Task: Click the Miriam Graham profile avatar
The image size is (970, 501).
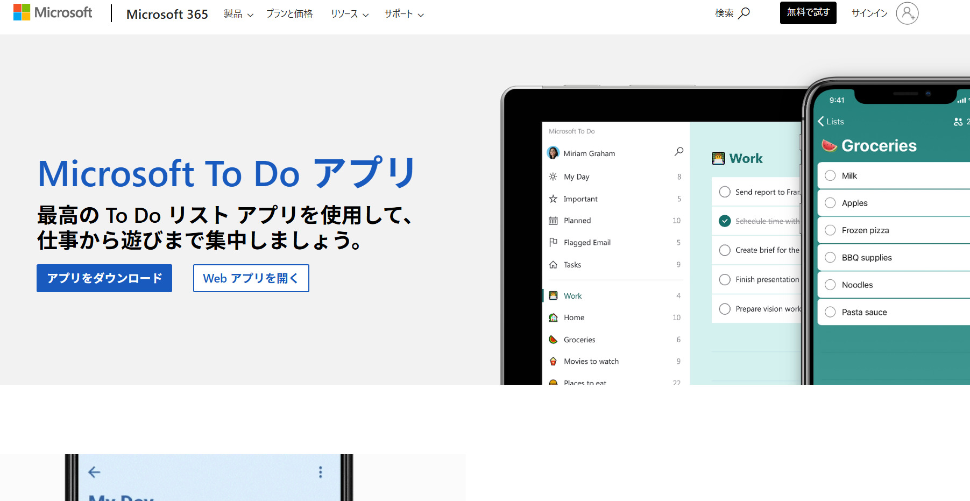Action: point(553,153)
